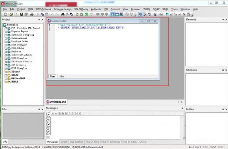Expand the XQuery folder node
This screenshot has width=228, height=149.
point(6,72)
